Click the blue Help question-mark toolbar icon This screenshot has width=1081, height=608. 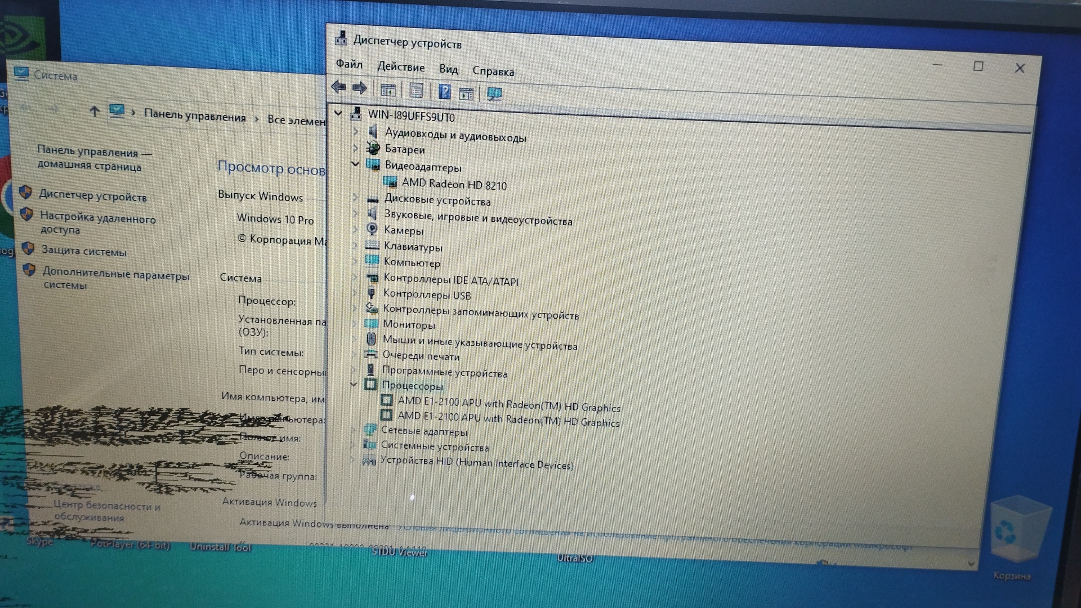click(444, 91)
